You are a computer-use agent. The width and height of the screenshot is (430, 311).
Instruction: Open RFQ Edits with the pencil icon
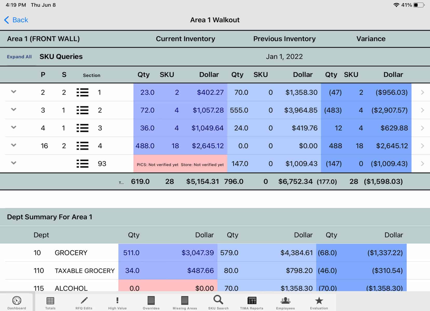[x=84, y=302]
